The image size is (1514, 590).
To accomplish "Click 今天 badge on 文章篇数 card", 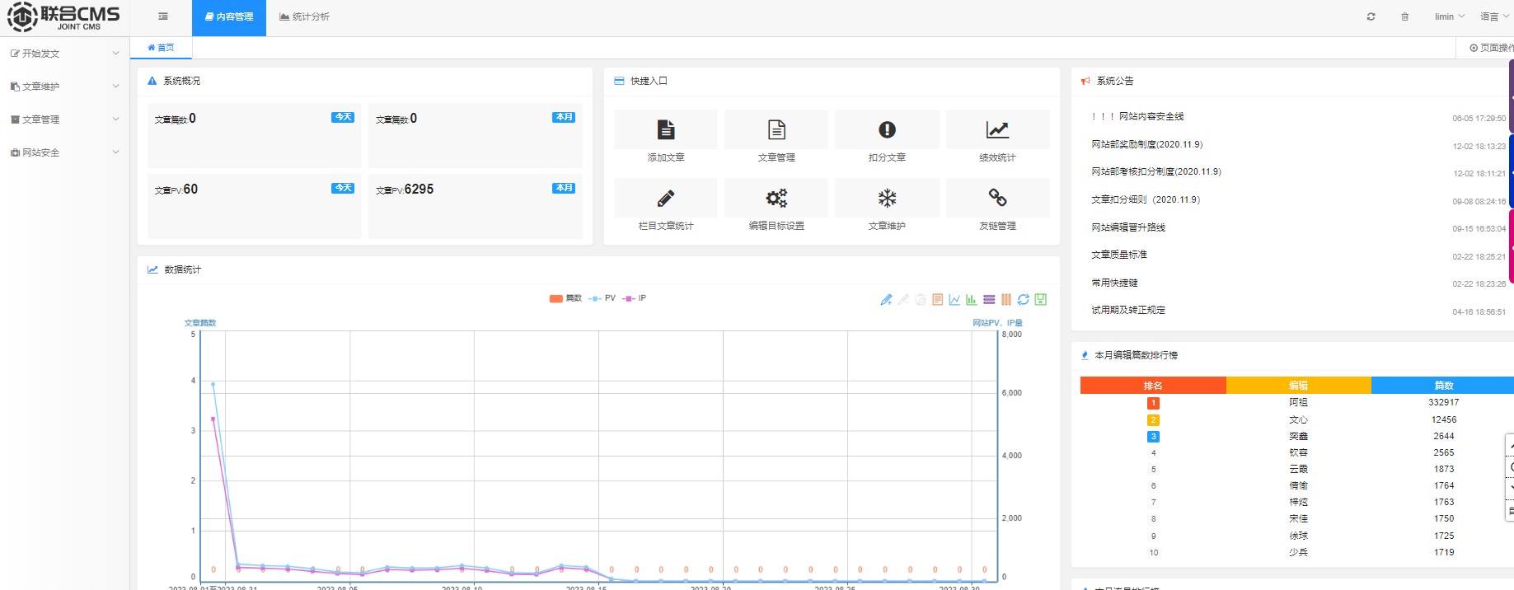I will (343, 117).
